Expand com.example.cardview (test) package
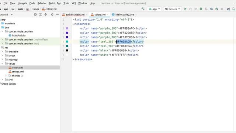 2,44
